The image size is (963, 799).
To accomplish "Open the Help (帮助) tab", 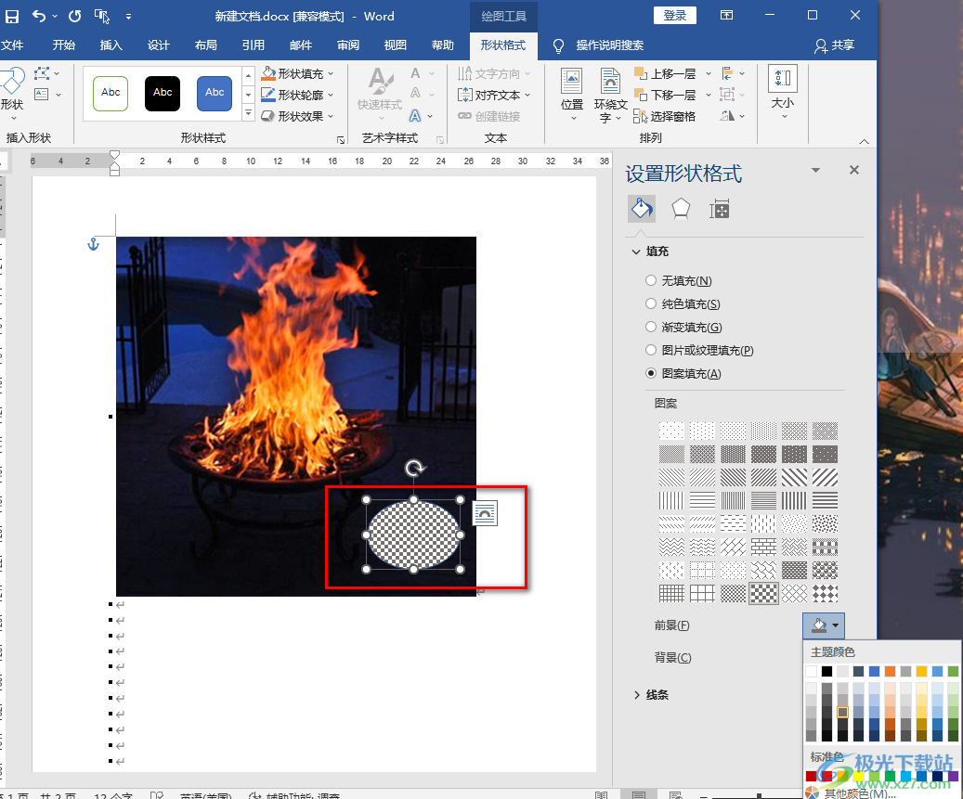I will click(x=443, y=45).
